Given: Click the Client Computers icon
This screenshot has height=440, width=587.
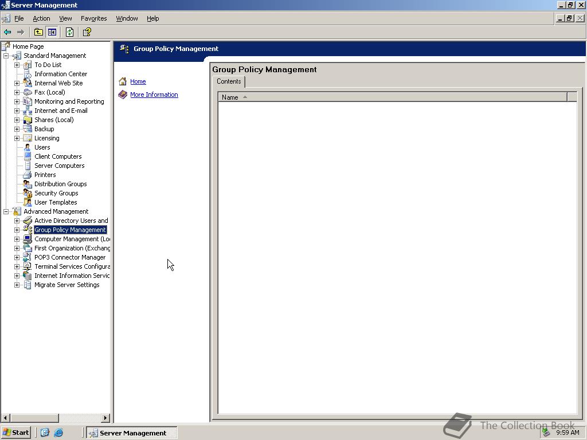Looking at the screenshot, I should [28, 156].
